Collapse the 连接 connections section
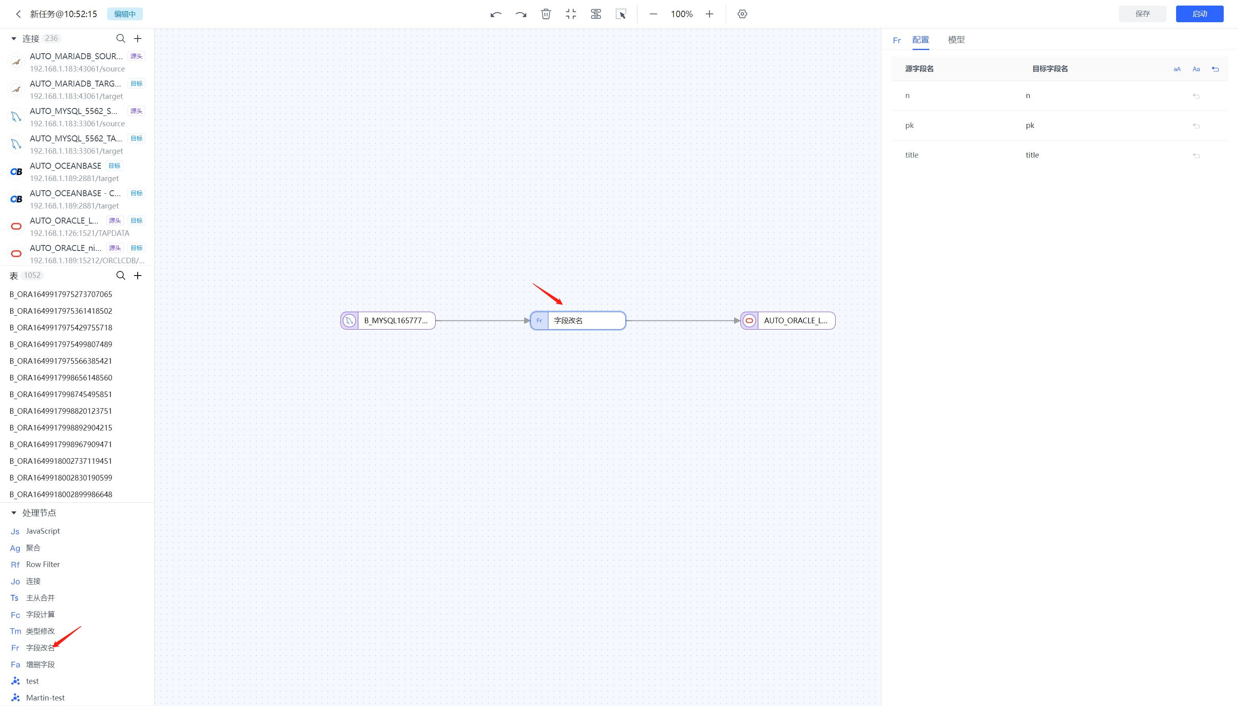Screen dimensions: 1238x706 tap(13, 38)
